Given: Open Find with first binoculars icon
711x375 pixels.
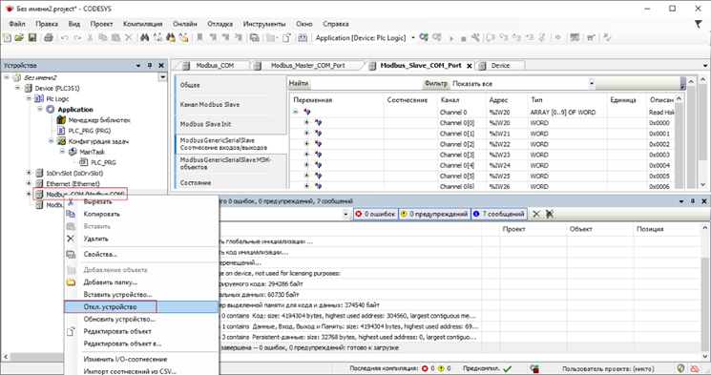Looking at the screenshot, I should (145, 37).
